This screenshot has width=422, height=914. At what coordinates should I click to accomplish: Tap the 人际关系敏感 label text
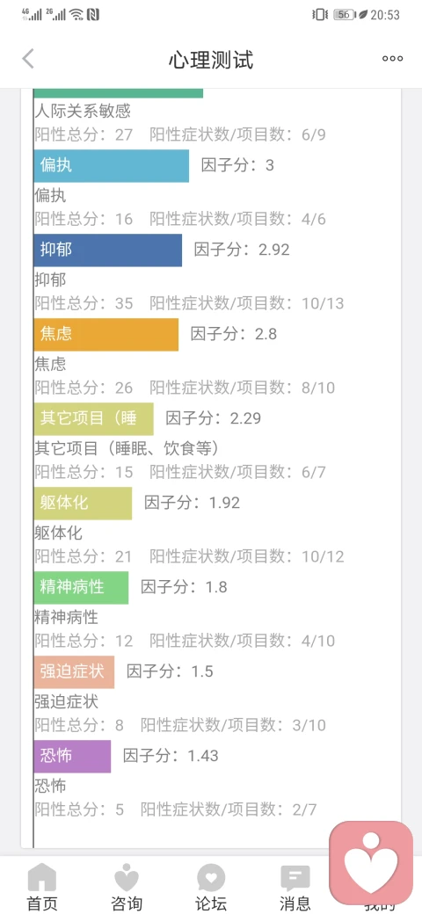click(x=83, y=110)
